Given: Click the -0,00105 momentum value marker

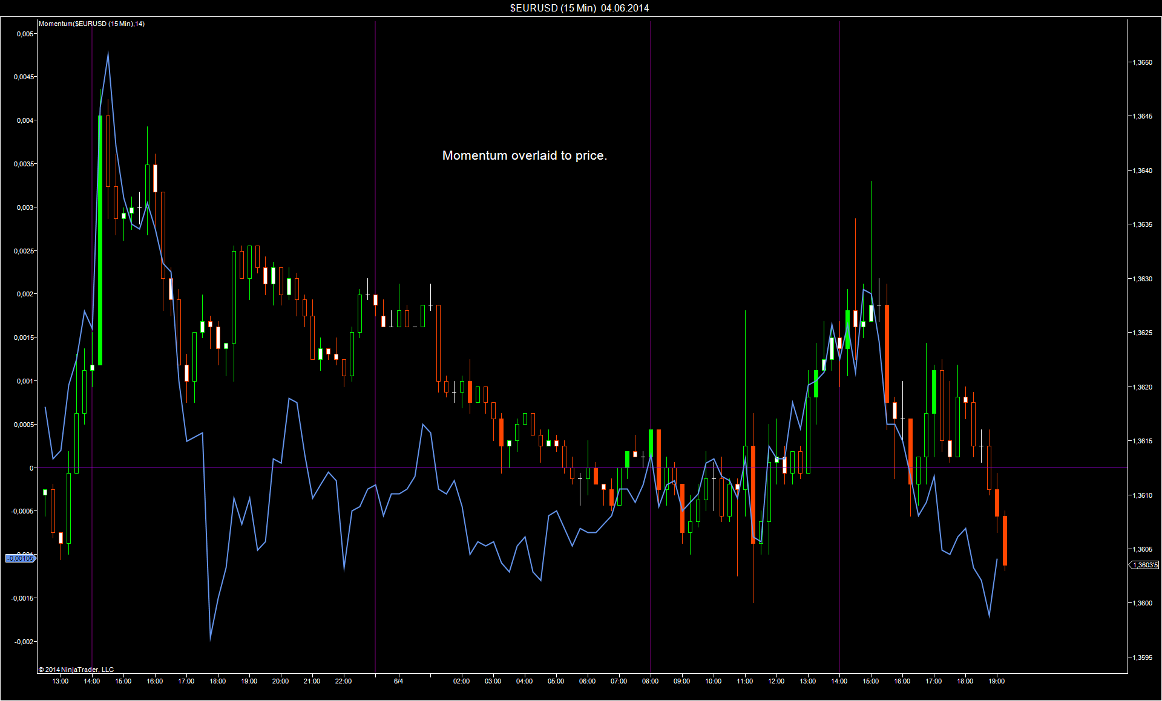Looking at the screenshot, I should tap(20, 558).
